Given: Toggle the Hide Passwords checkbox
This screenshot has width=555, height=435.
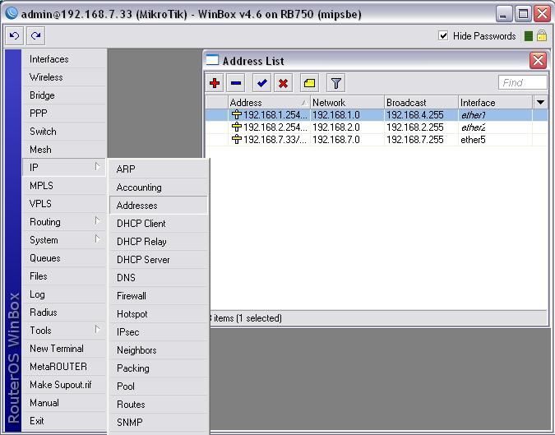Looking at the screenshot, I should tap(443, 35).
